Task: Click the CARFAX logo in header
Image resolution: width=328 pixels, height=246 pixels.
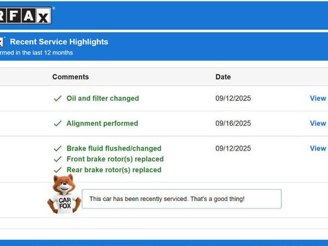Action: coord(26,15)
